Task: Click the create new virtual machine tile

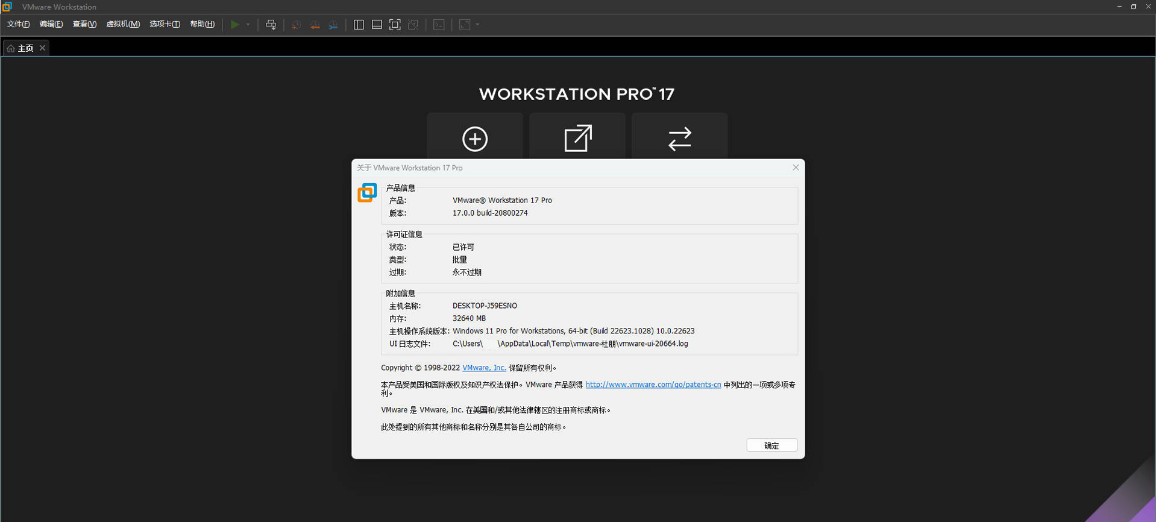Action: (475, 136)
